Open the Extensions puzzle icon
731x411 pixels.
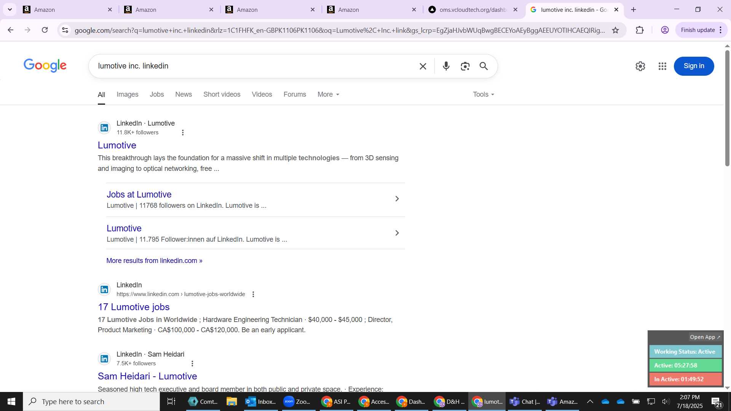tap(640, 30)
